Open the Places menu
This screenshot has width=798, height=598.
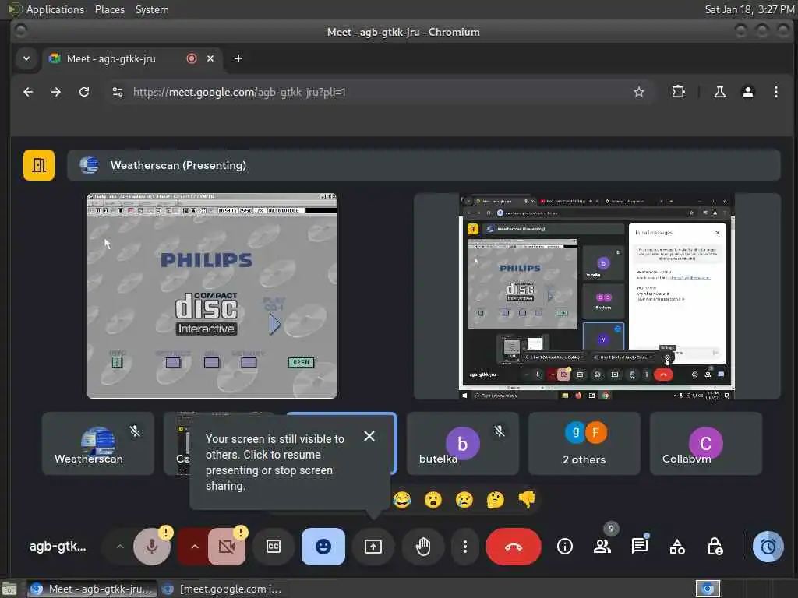click(109, 9)
